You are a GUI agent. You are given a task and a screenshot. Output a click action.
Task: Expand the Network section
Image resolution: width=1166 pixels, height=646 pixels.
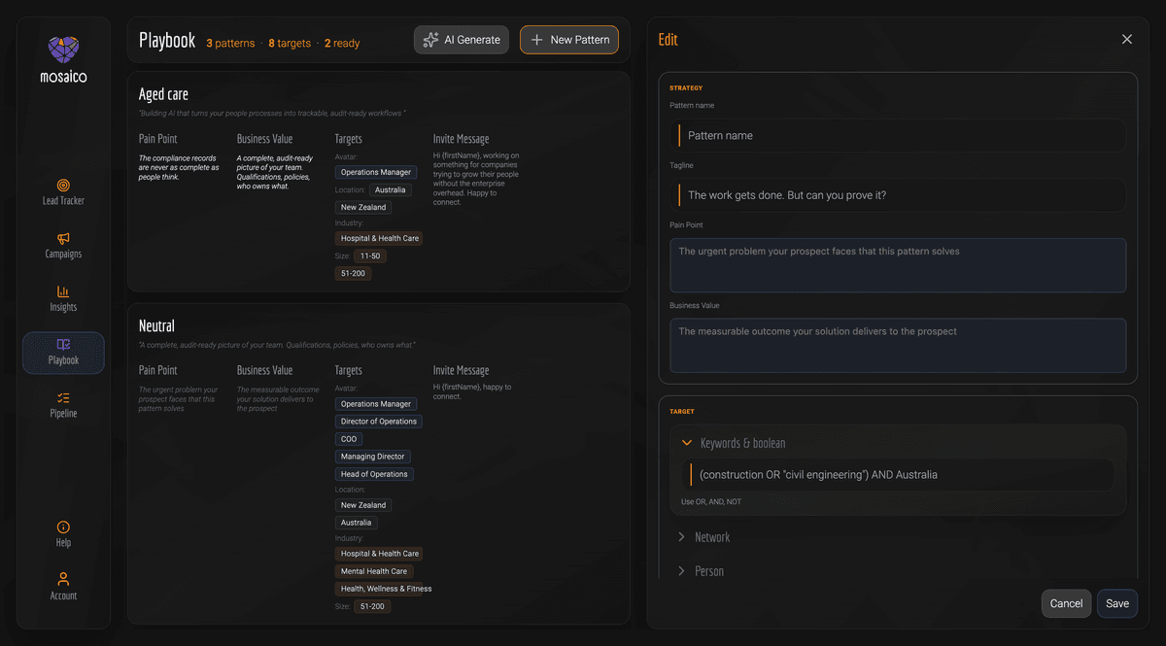682,537
